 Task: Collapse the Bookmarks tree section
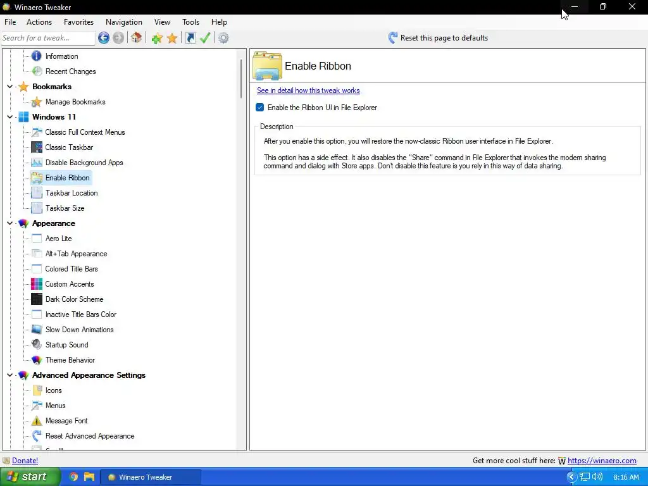tap(10, 86)
